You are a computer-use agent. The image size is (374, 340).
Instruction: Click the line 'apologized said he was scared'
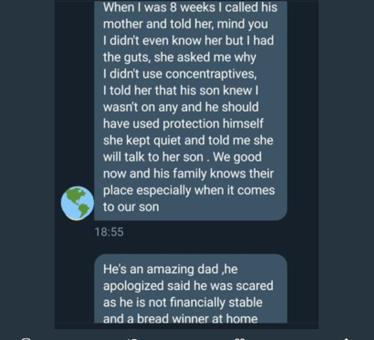point(188,286)
